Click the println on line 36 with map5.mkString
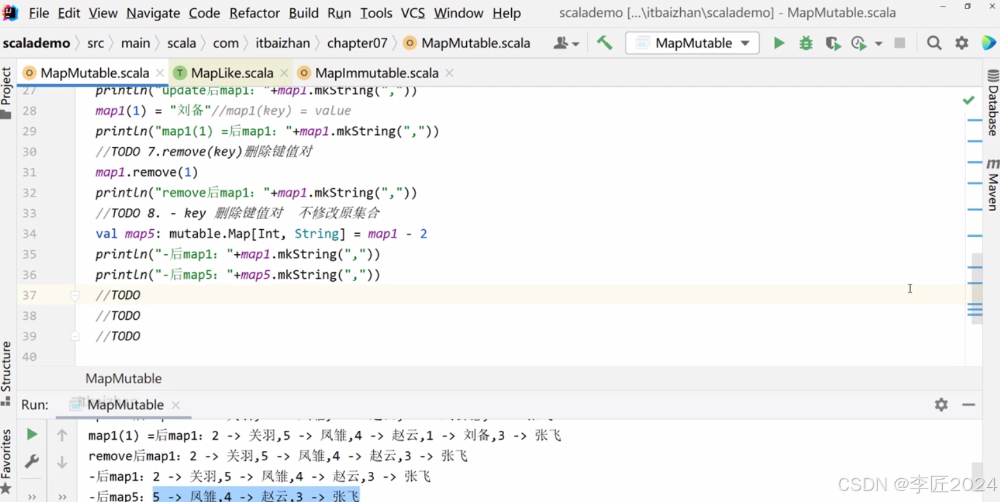 click(x=238, y=275)
